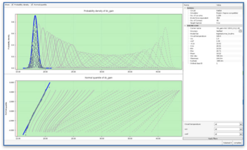Collapse the Selected corner tree section
Screen dimensions: 247x150
[x=185, y=26]
